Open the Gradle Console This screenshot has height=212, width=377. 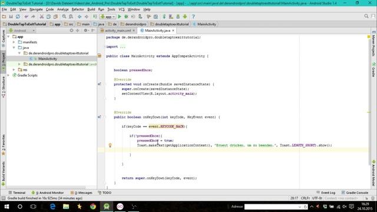[355, 193]
